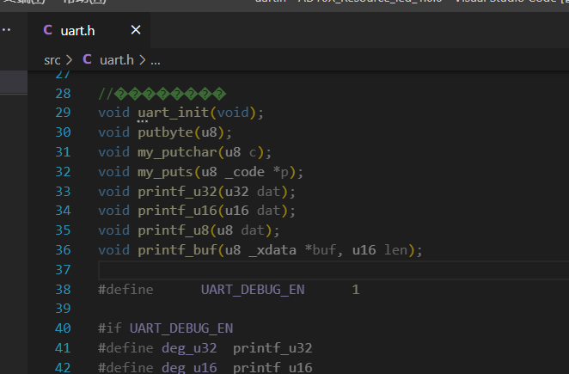Click the value 1 on line 38
Viewport: 569px width, 374px height.
[356, 290]
